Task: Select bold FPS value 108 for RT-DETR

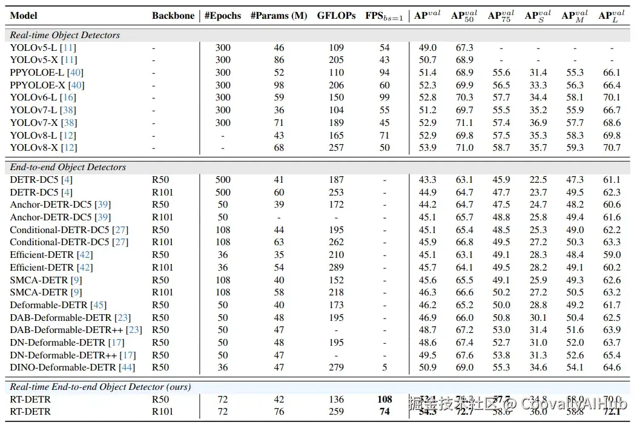Action: pyautogui.click(x=384, y=400)
